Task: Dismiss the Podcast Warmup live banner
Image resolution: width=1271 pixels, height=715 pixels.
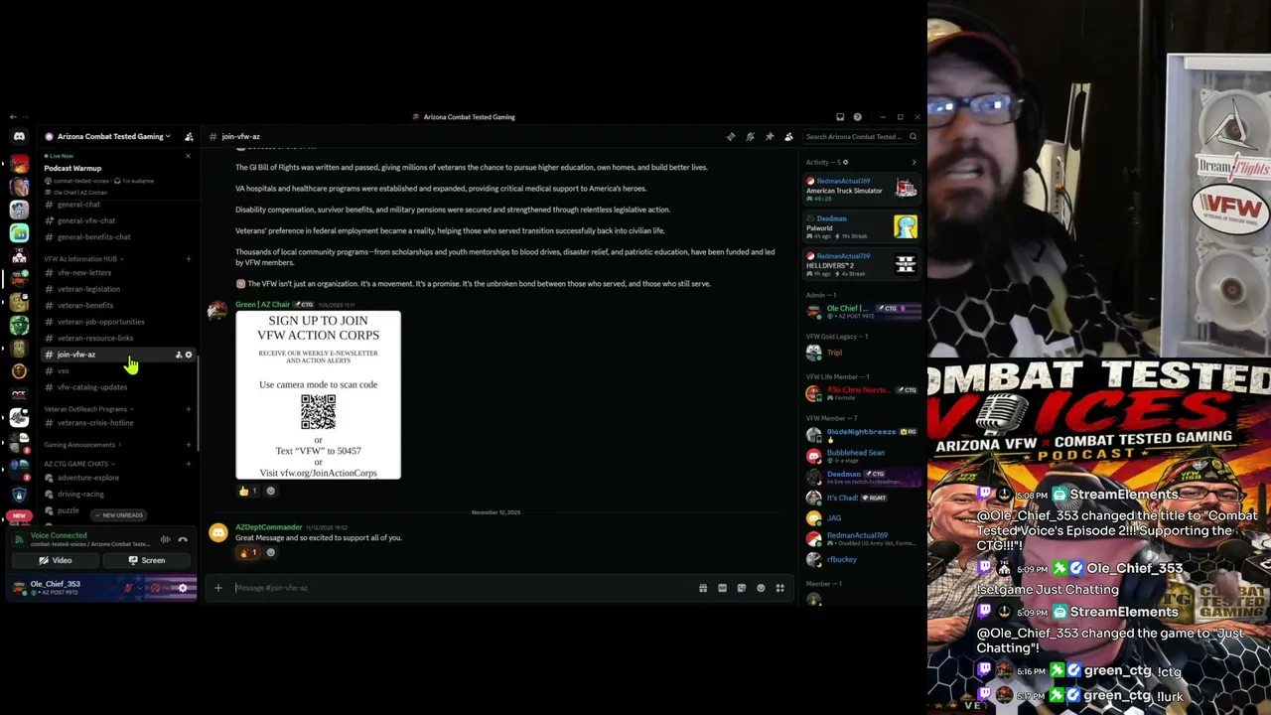Action: [188, 156]
